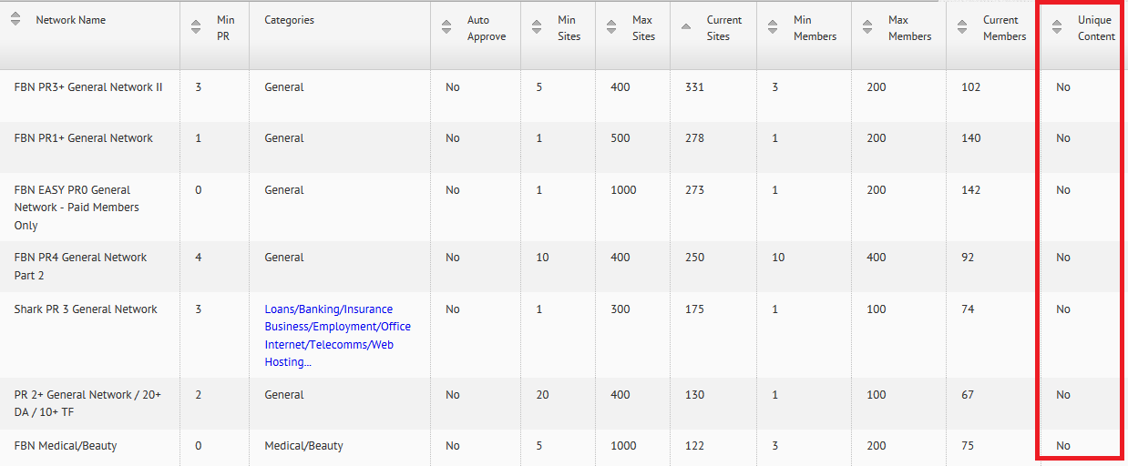Click sort arrows beside Min Sites
The width and height of the screenshot is (1128, 466).
click(537, 27)
